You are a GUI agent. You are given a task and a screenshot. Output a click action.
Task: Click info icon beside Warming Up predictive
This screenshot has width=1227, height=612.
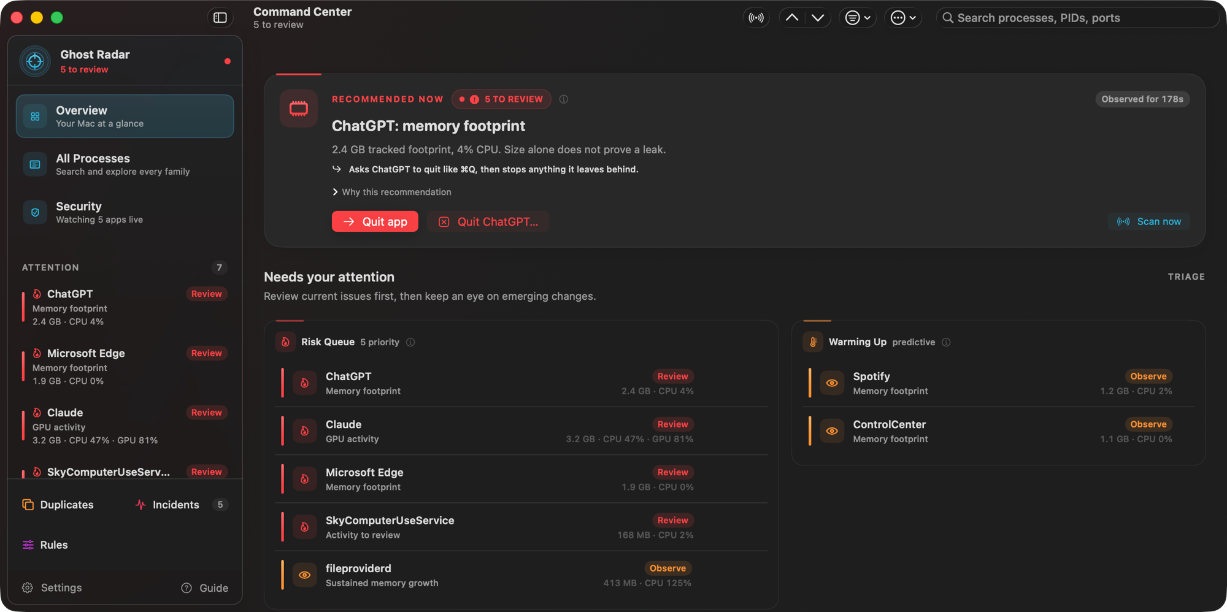point(946,342)
